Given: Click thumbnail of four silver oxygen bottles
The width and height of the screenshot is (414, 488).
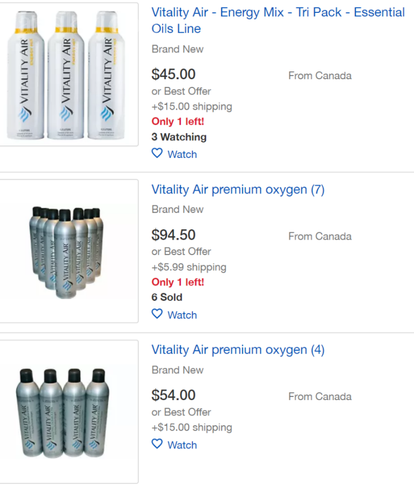Looking at the screenshot, I should (69, 411).
